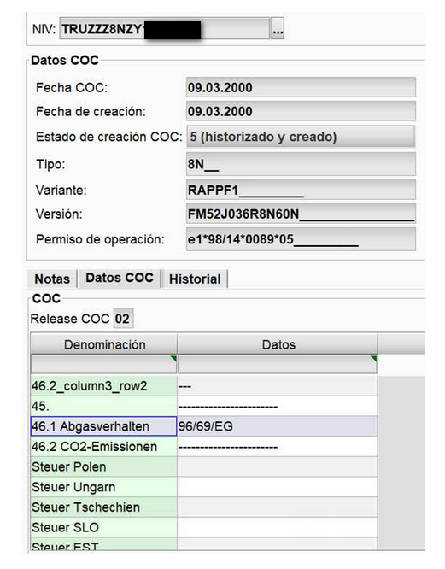Select the Permiso de operación field
Screen dimensions: 445x569
click(301, 239)
